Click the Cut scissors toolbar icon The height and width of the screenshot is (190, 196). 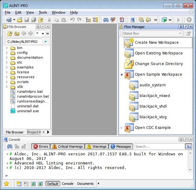49,20
